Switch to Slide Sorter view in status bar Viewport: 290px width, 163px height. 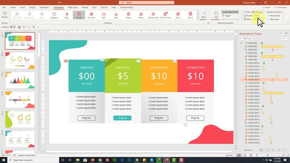[245, 155]
